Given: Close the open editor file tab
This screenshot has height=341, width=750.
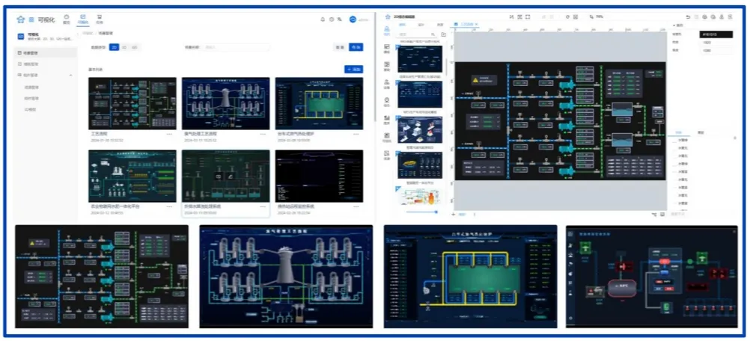Looking at the screenshot, I should 476,24.
